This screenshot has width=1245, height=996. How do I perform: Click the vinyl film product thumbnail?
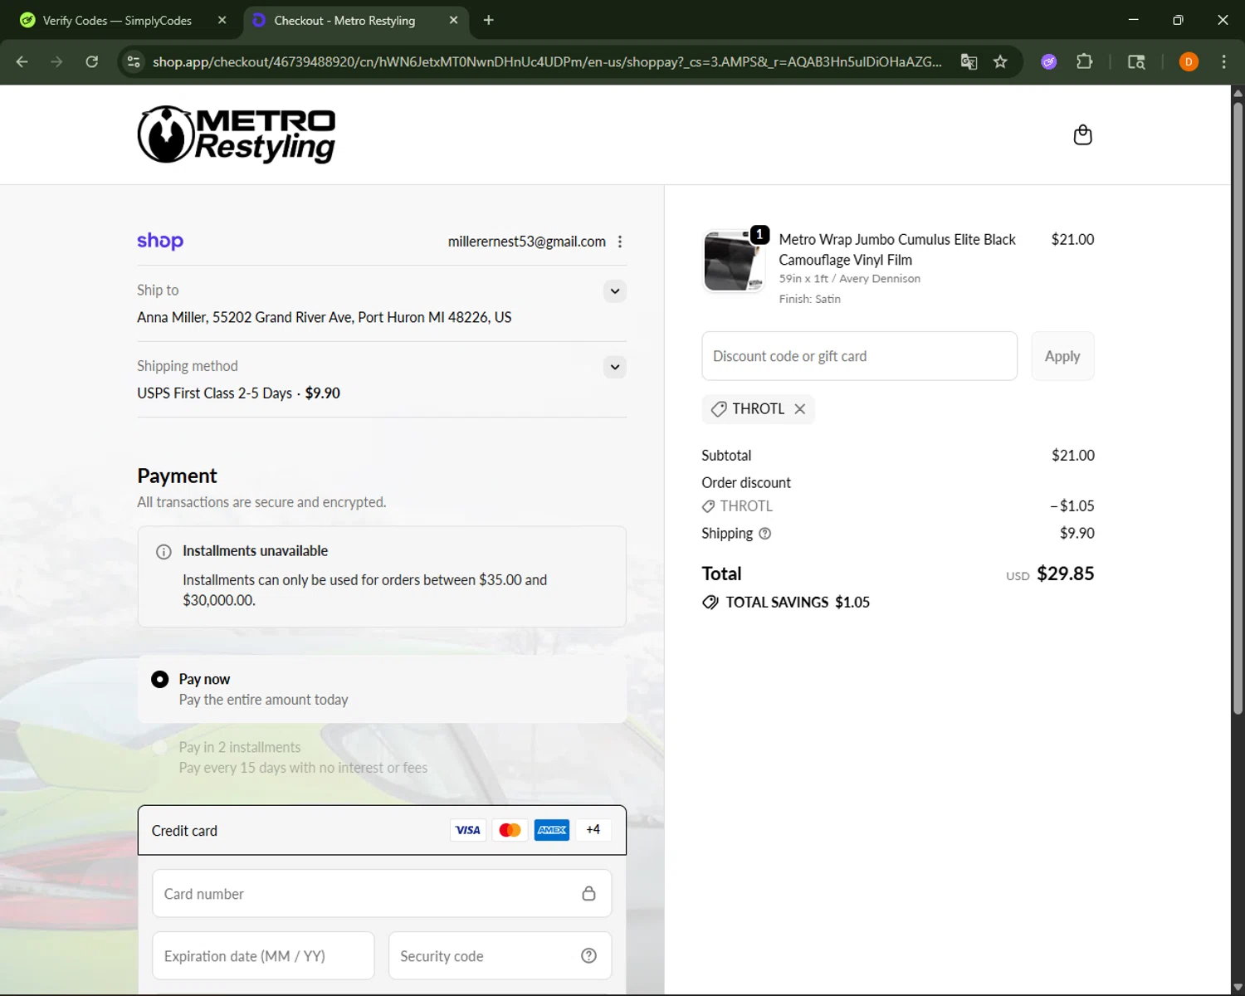click(x=734, y=261)
